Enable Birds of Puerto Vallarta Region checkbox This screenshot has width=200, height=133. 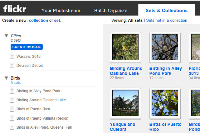pyautogui.click(x=12, y=118)
